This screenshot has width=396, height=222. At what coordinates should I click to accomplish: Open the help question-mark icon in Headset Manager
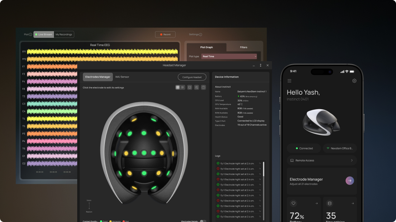tap(204, 87)
